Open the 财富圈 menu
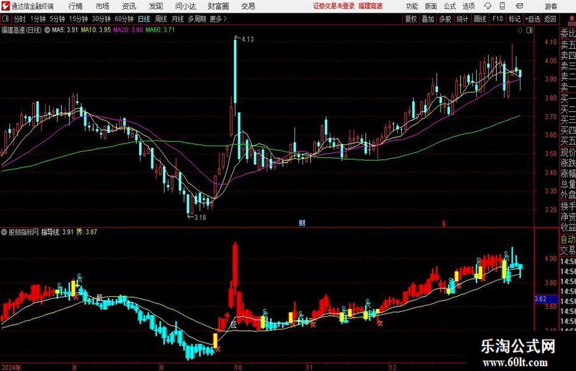This screenshot has width=576, height=371. (x=218, y=6)
